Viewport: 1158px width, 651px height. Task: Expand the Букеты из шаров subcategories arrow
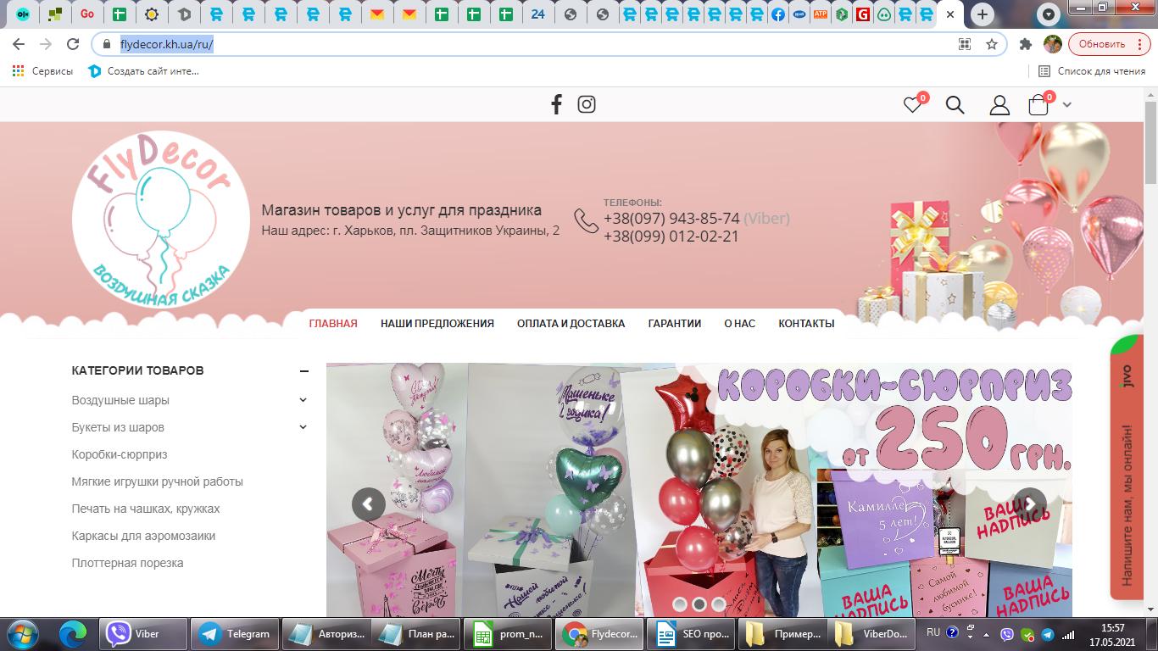point(303,427)
